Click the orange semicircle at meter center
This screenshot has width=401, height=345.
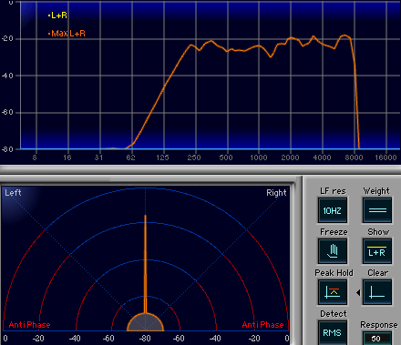point(145,322)
